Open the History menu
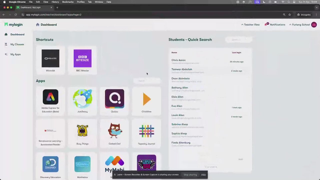 (x=55, y=2)
